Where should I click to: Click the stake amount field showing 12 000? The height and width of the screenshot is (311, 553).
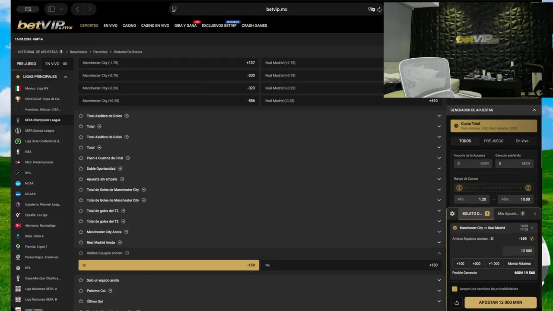click(x=518, y=251)
